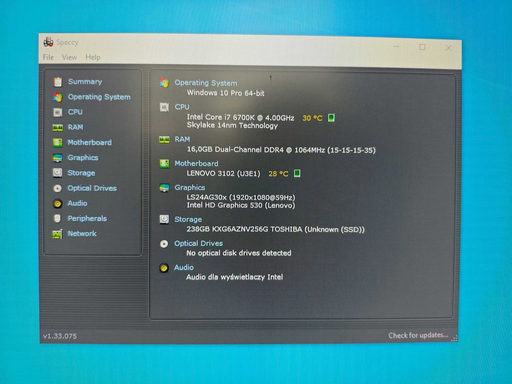
Task: Click the Optical Drives heading link in summary
Action: [x=198, y=243]
